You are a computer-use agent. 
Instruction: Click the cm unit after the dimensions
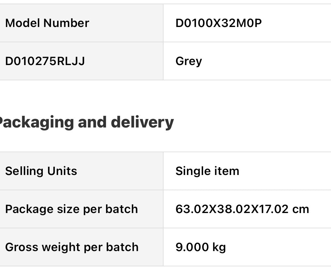pos(300,209)
